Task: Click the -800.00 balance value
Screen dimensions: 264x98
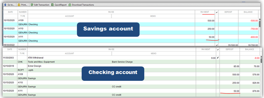Action: click(254, 37)
